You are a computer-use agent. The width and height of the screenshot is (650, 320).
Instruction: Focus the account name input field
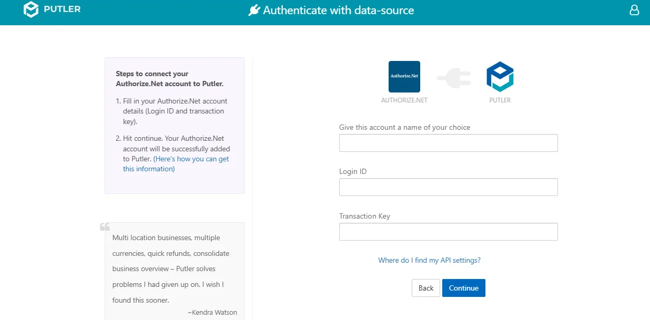448,143
